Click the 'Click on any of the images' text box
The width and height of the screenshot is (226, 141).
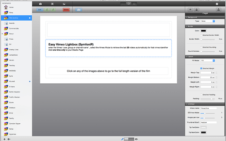(108, 71)
